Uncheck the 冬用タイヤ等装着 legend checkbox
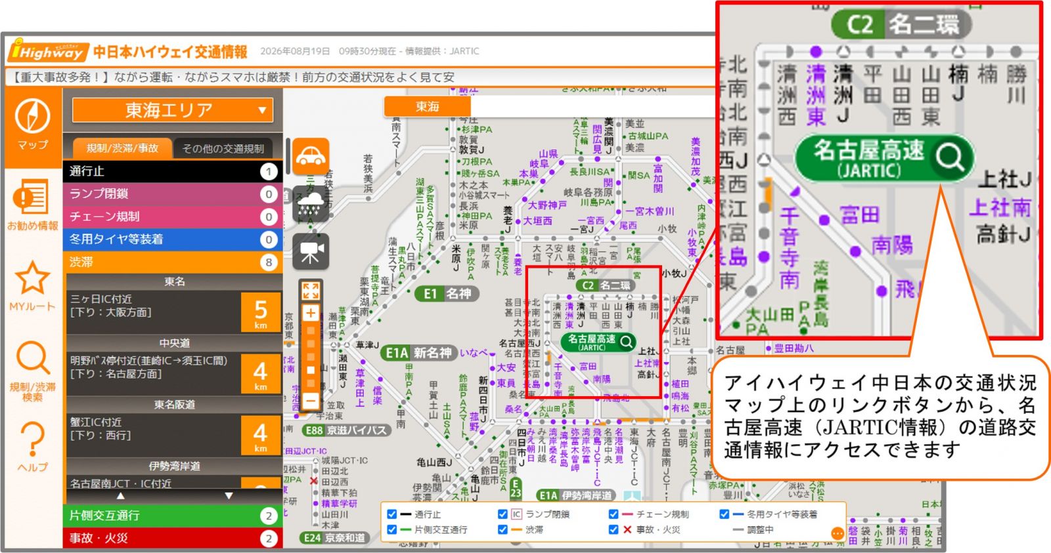 [x=724, y=514]
